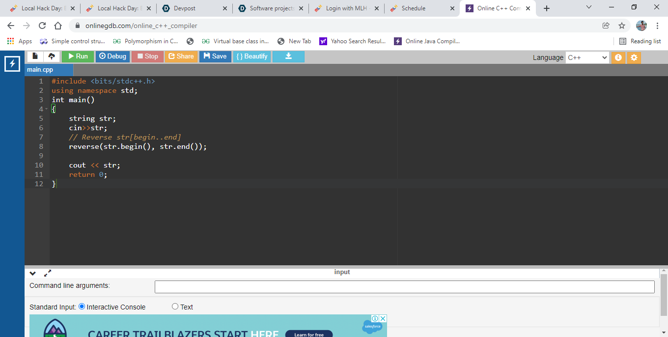Click the Command line arguments input field
Viewport: 668px width, 337px height.
tap(404, 286)
